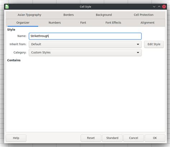Expand the Category combo box

(x=85, y=52)
